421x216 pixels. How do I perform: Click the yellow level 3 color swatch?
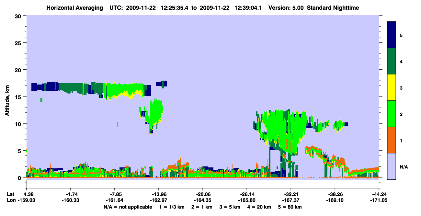[x=392, y=87]
